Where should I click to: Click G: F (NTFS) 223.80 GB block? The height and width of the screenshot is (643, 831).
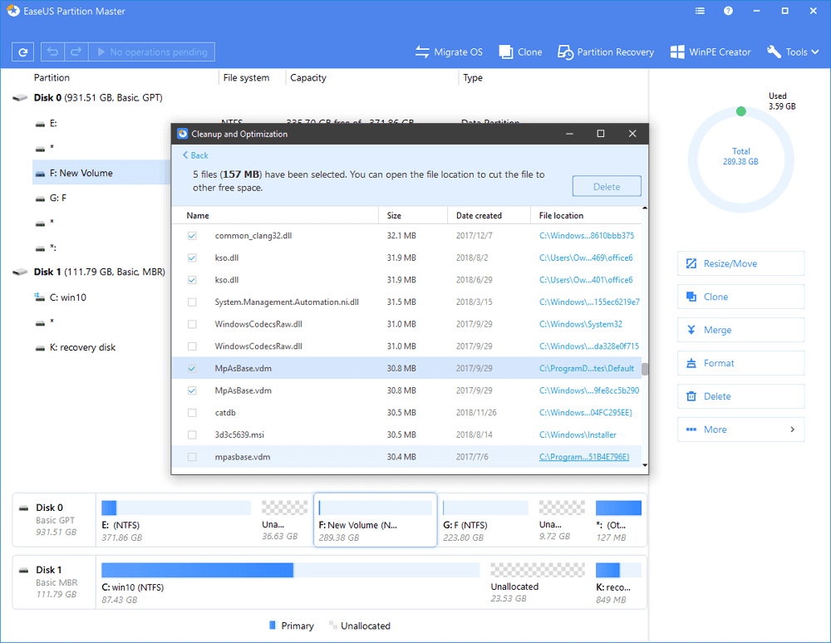tap(485, 521)
